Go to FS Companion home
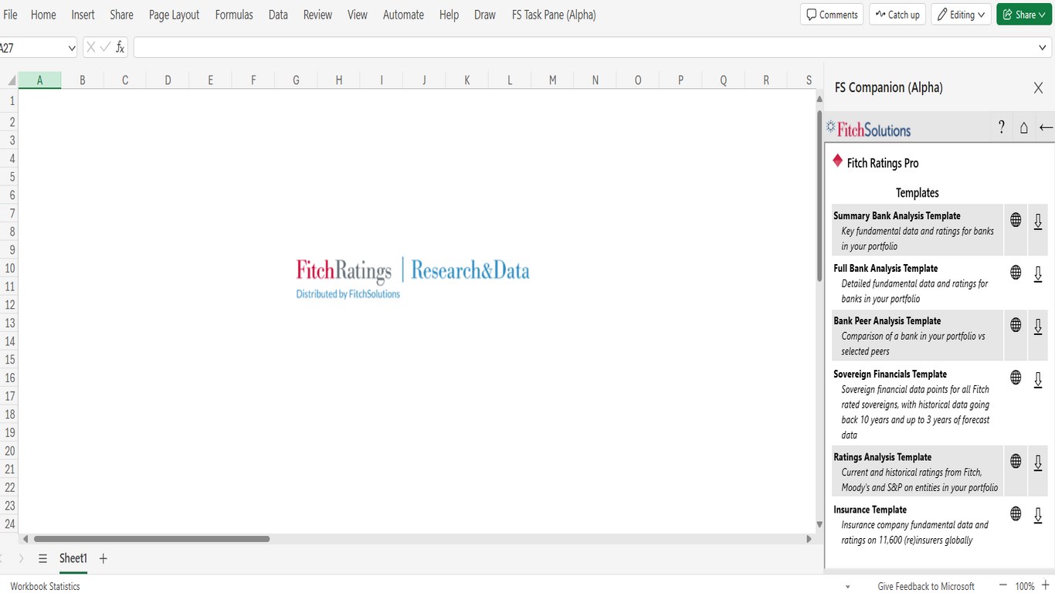Viewport: 1055px width, 593px height. pyautogui.click(x=1024, y=128)
